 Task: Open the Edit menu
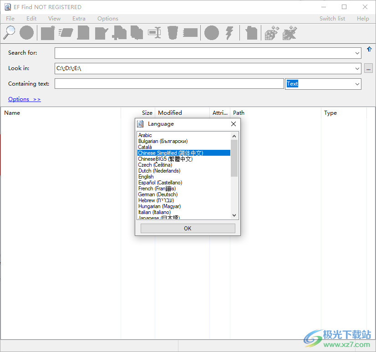(31, 19)
